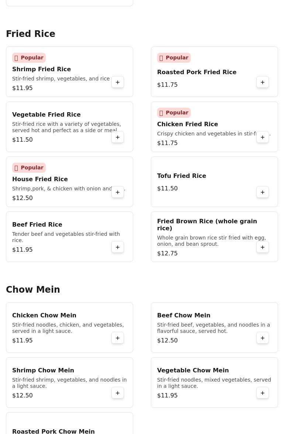Add Beef Chow Mein to cart
This screenshot has height=434, width=284.
263,338
